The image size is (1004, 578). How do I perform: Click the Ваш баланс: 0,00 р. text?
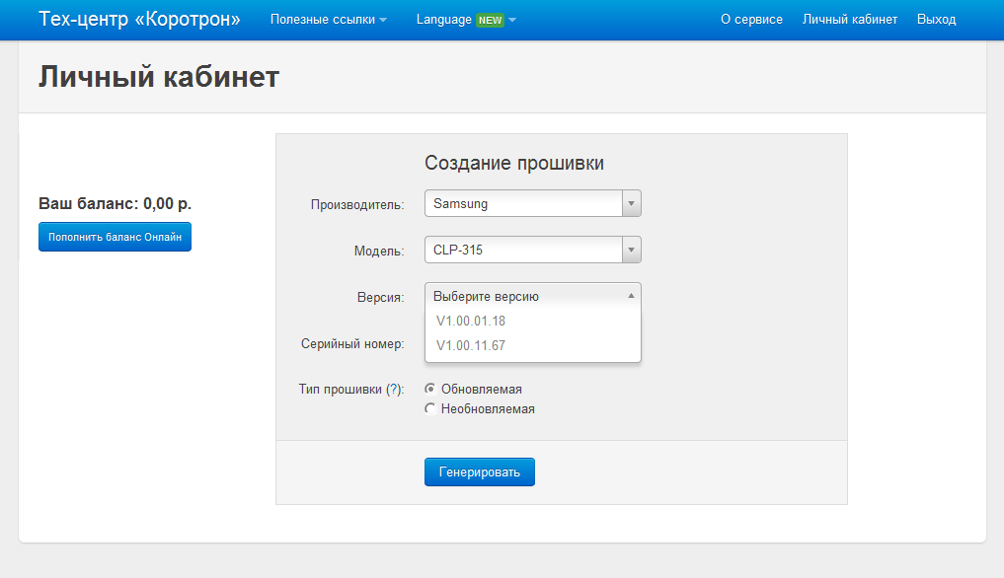[x=116, y=203]
